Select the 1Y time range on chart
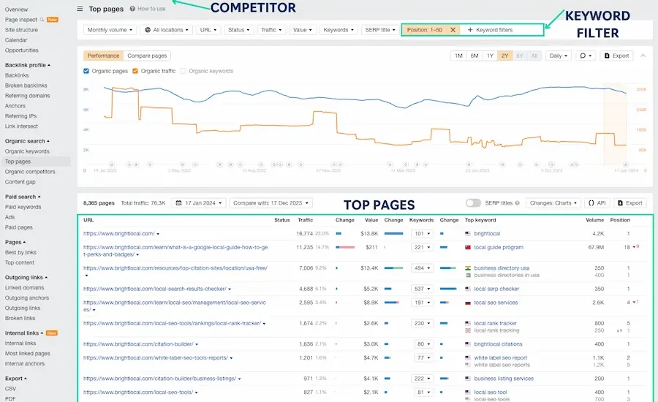The image size is (658, 402). 490,56
